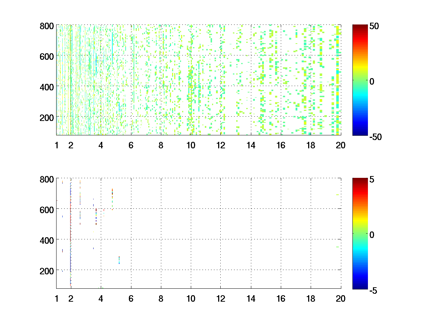Select x-axis tick "14" of the lower plot

(x=251, y=299)
